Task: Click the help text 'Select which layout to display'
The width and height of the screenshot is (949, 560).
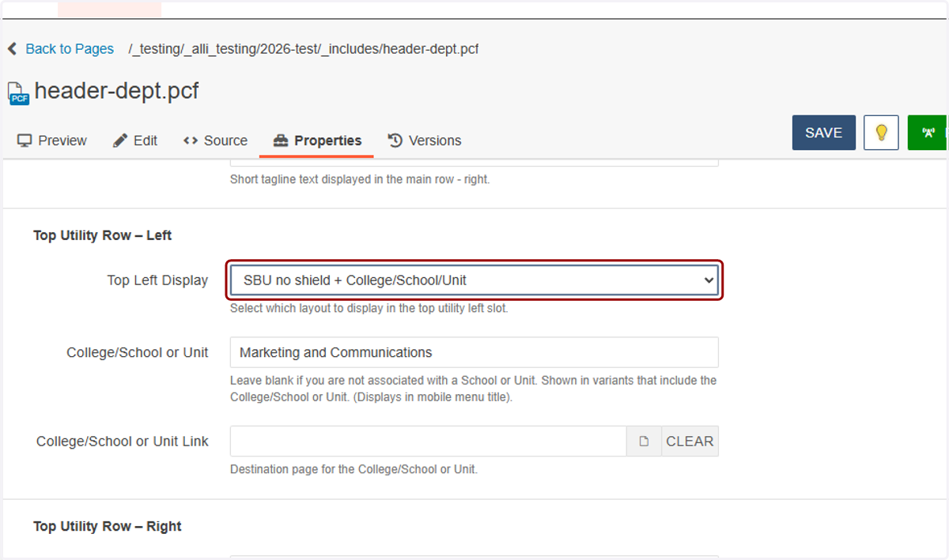Action: click(369, 308)
